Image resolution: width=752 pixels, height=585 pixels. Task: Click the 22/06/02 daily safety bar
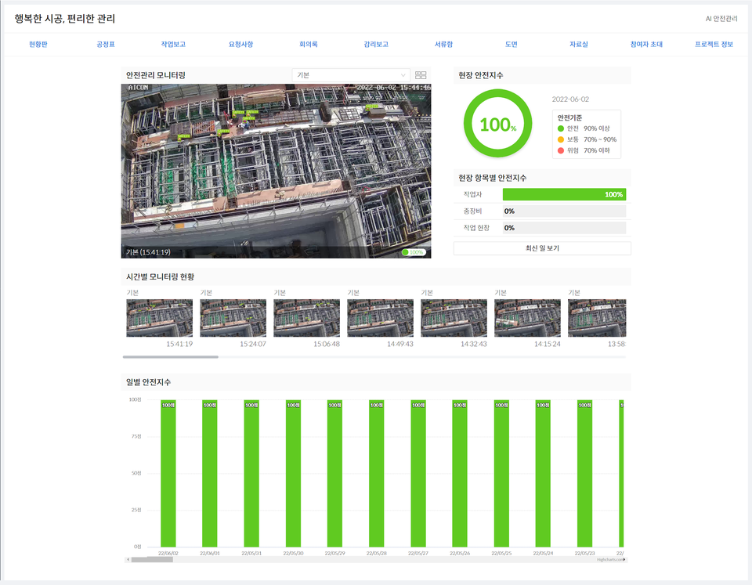(x=168, y=473)
